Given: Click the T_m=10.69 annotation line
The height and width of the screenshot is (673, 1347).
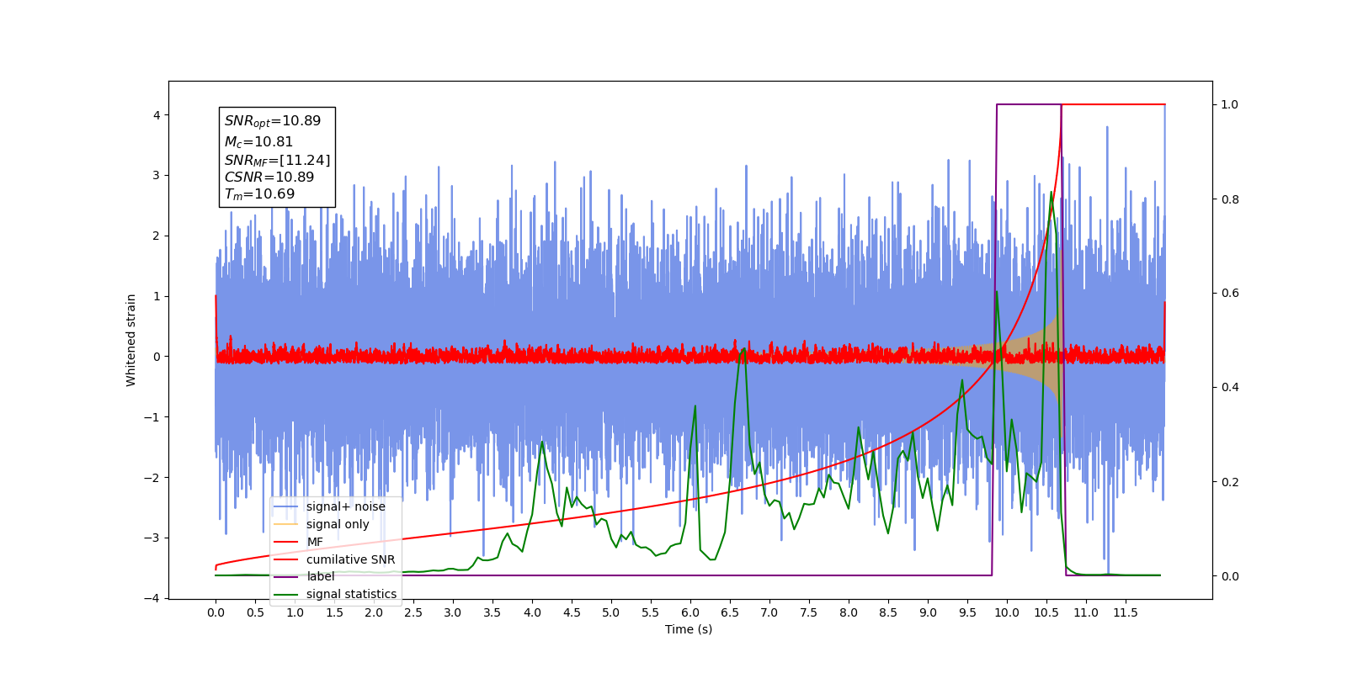Looking at the screenshot, I should [259, 194].
